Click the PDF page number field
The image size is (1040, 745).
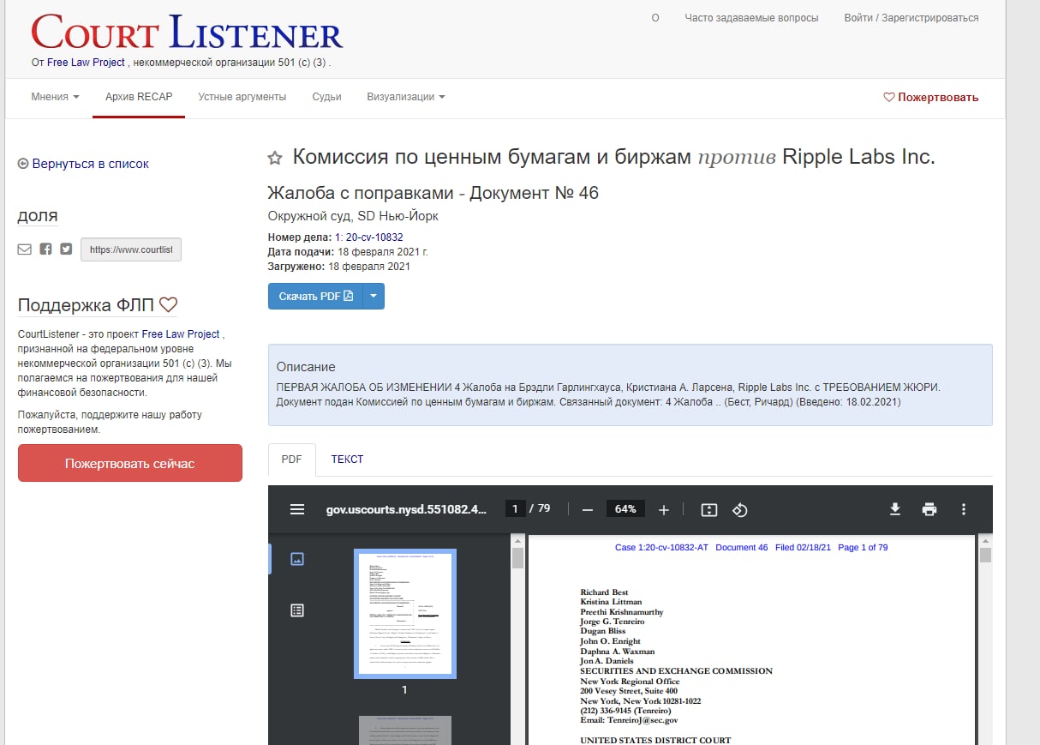515,509
